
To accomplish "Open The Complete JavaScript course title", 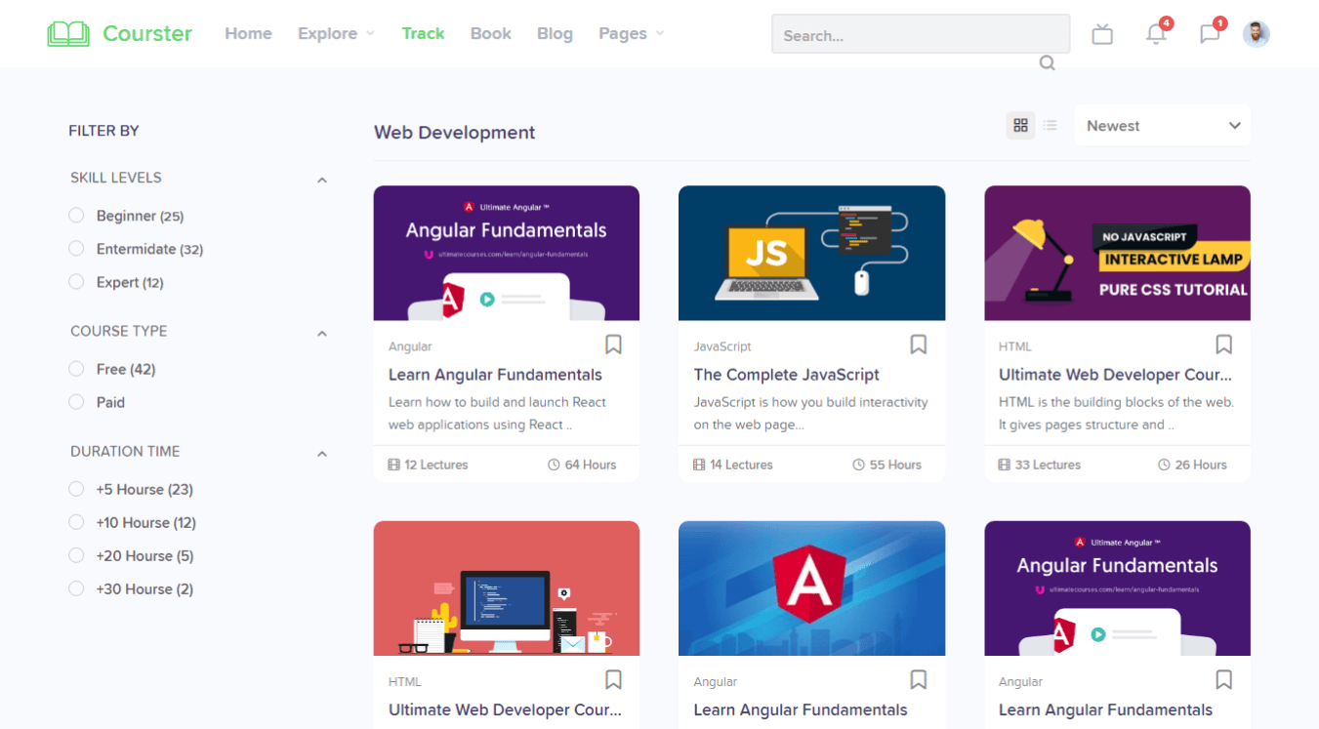I will pos(786,375).
